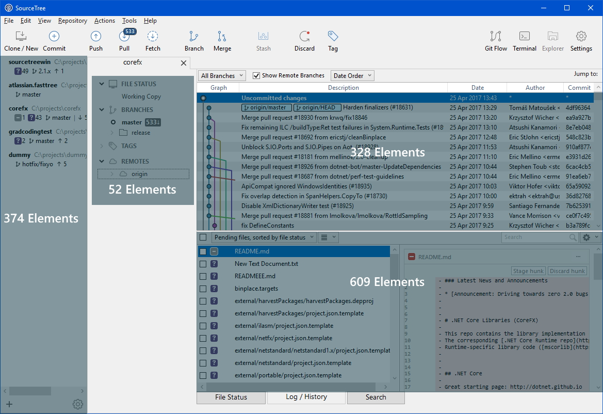This screenshot has width=603, height=414.
Task: Click the Discard hunk button
Action: pos(567,270)
